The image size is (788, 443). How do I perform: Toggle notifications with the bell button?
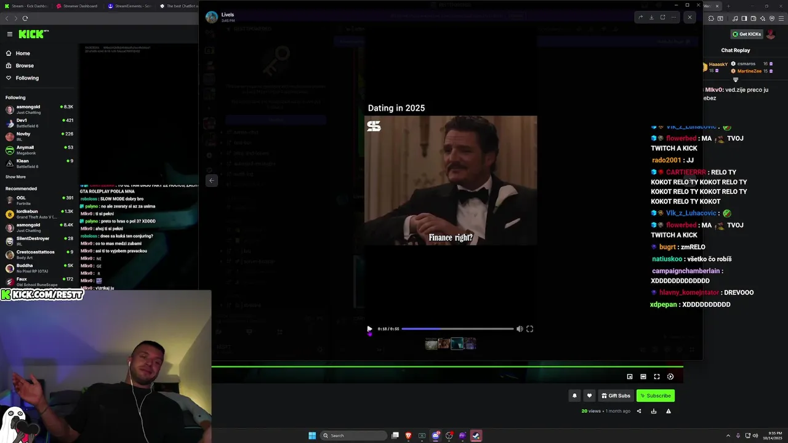coord(574,396)
